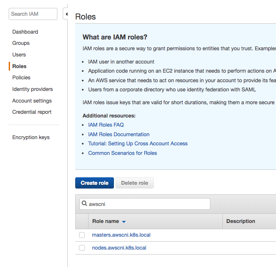Select Roles in the sidebar
This screenshot has height=267, width=276.
tap(20, 66)
